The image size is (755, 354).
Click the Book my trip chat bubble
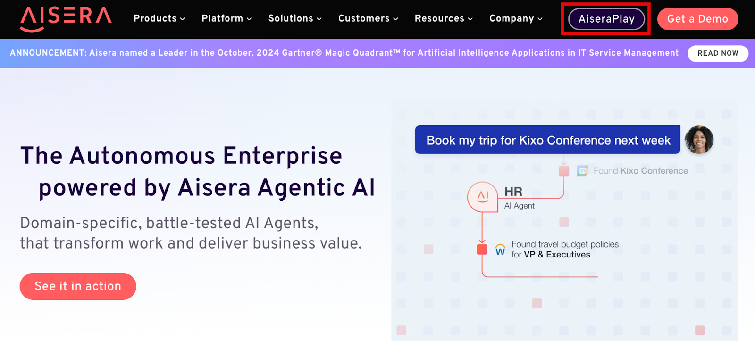(547, 140)
